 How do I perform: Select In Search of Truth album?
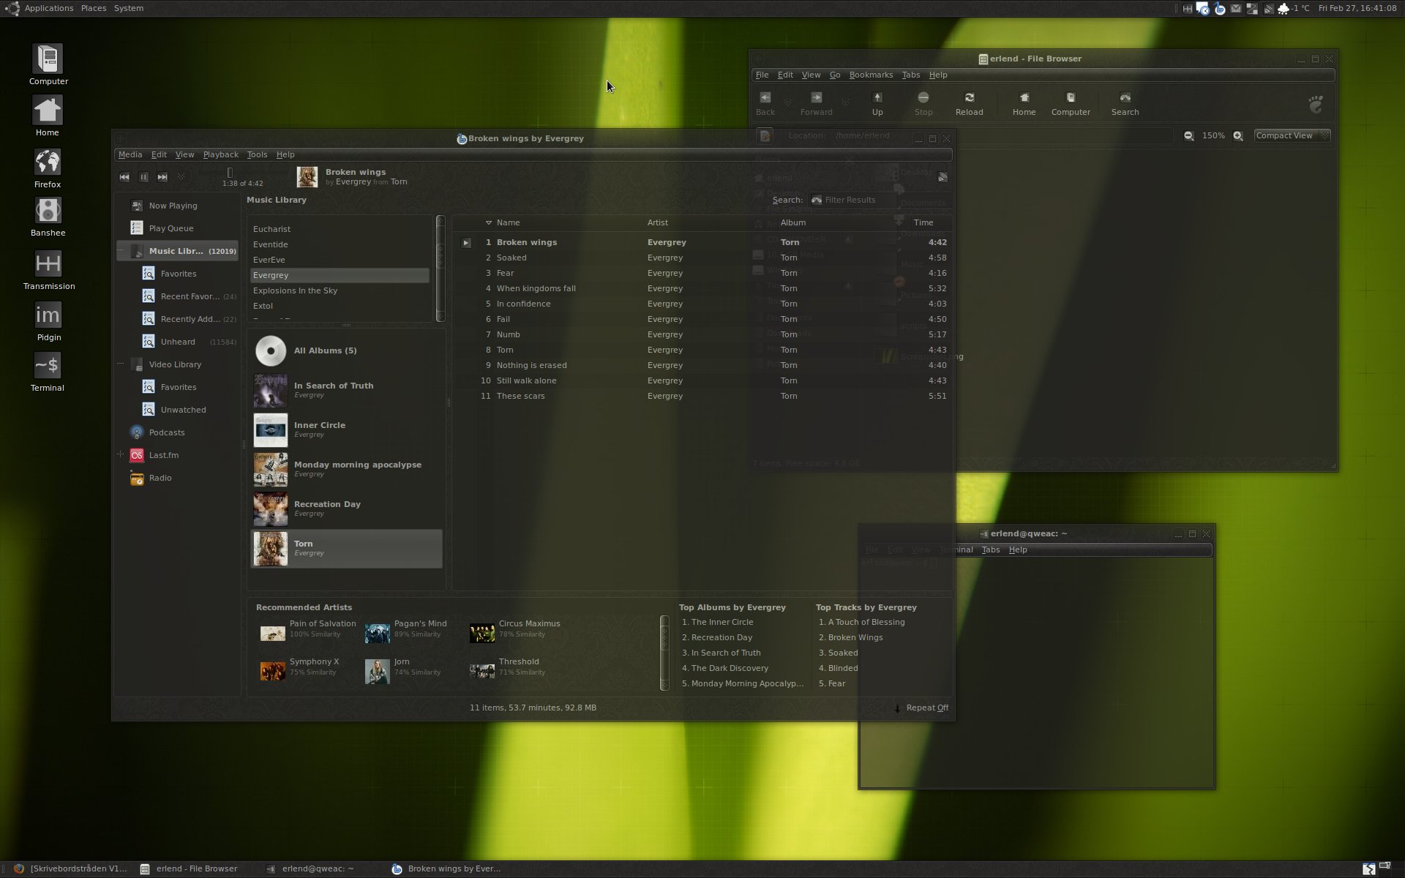coord(346,391)
